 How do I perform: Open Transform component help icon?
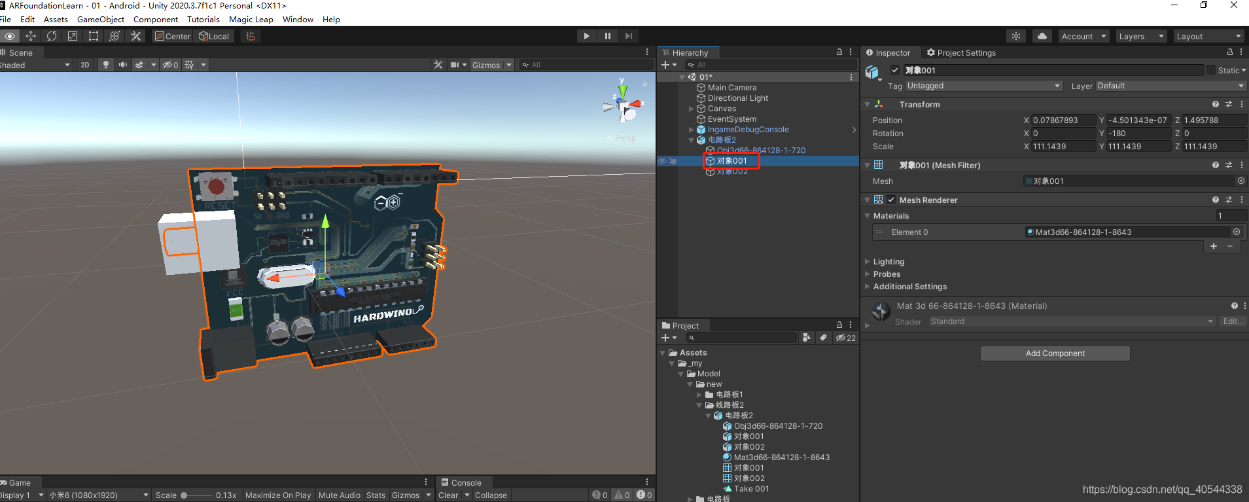coord(1216,104)
